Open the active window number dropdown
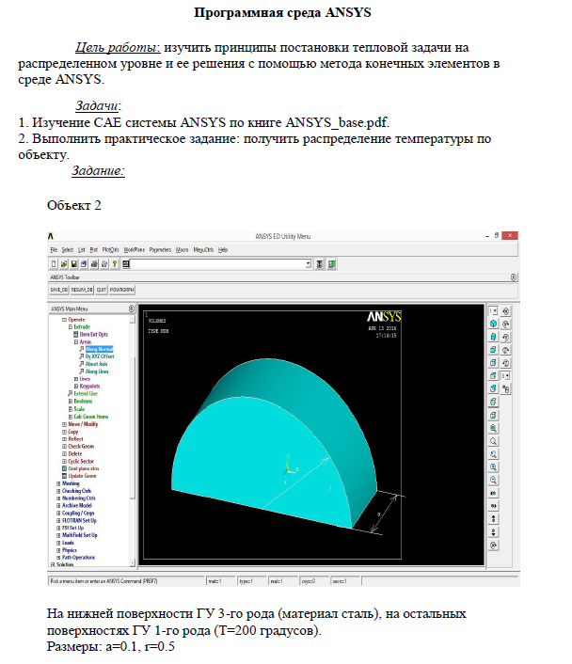Screen dimensions: 572x664 (x=493, y=310)
